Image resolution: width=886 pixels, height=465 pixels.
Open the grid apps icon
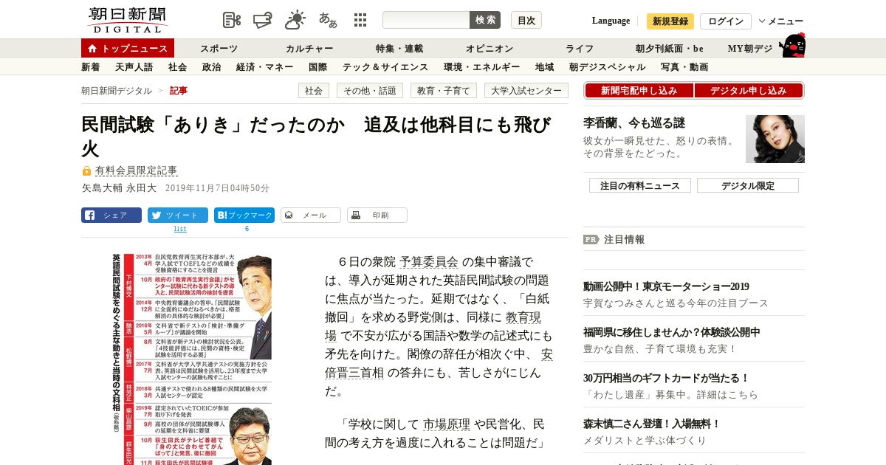point(360,20)
